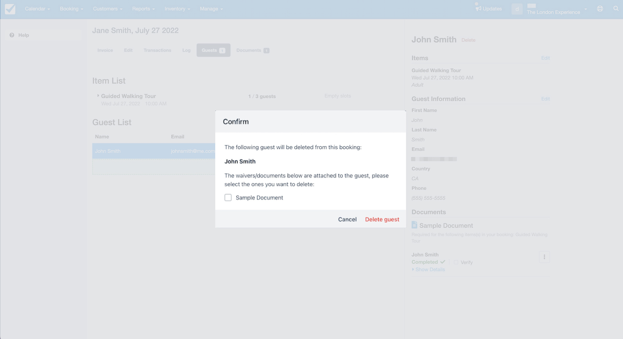Click johnsmith@me.com email cell
Image resolution: width=623 pixels, height=339 pixels.
point(193,151)
